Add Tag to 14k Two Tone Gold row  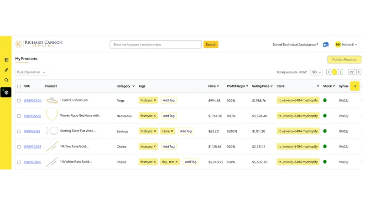pos(169,146)
